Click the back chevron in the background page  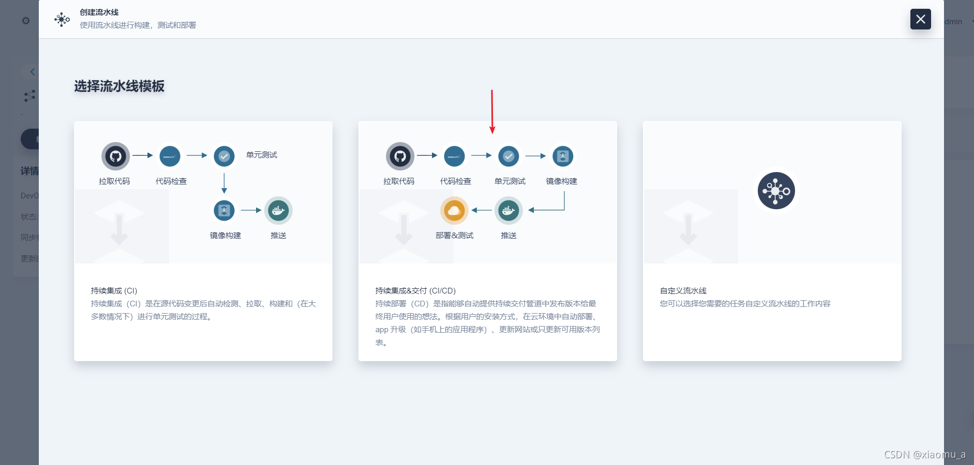[x=32, y=72]
